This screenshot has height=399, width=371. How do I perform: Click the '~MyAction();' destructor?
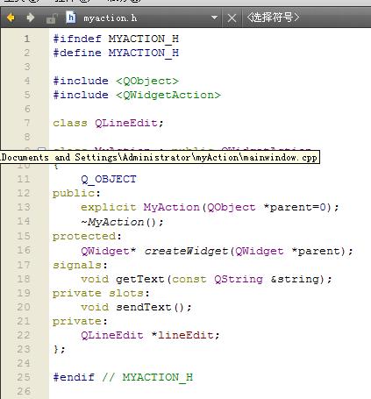122,222
